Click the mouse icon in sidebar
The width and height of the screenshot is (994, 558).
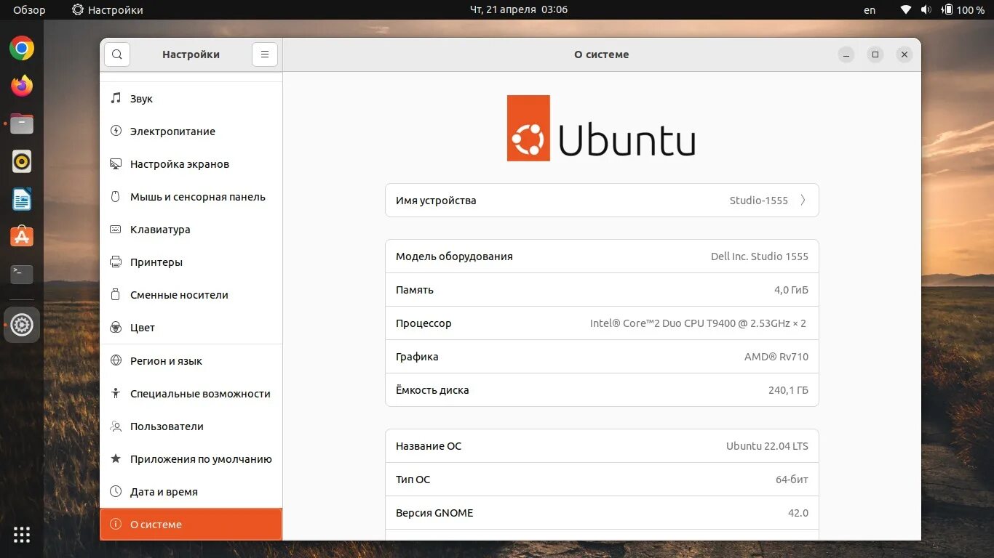pyautogui.click(x=116, y=196)
